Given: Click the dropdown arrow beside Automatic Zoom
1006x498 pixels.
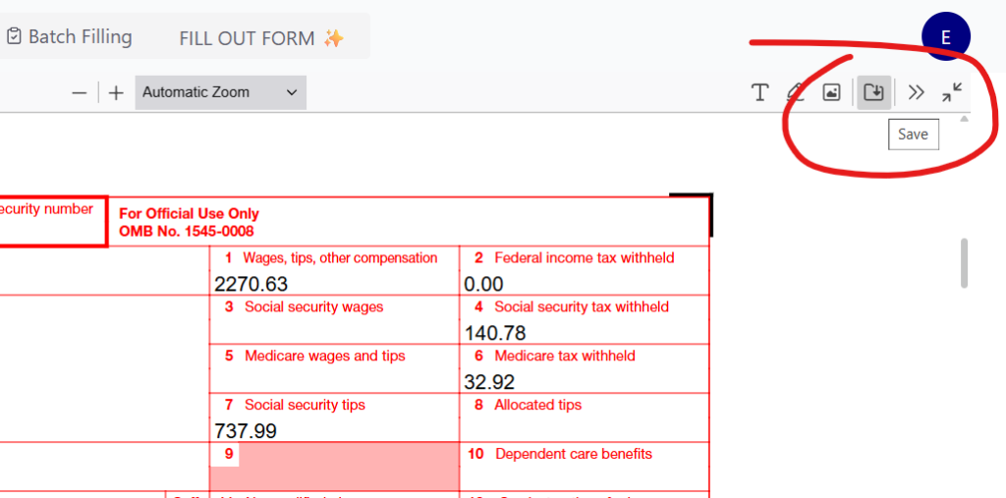Looking at the screenshot, I should pyautogui.click(x=291, y=92).
